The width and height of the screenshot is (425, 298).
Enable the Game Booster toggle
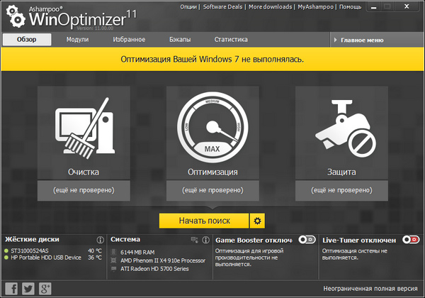click(x=307, y=240)
